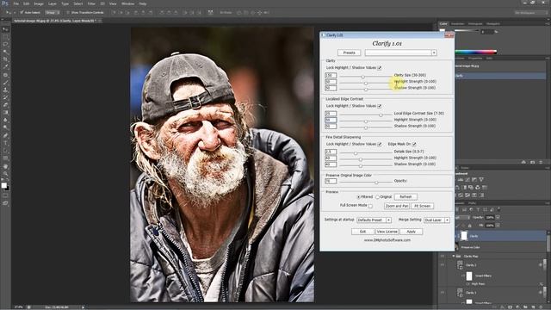Delete layer using Layers panel trash icon

542,307
